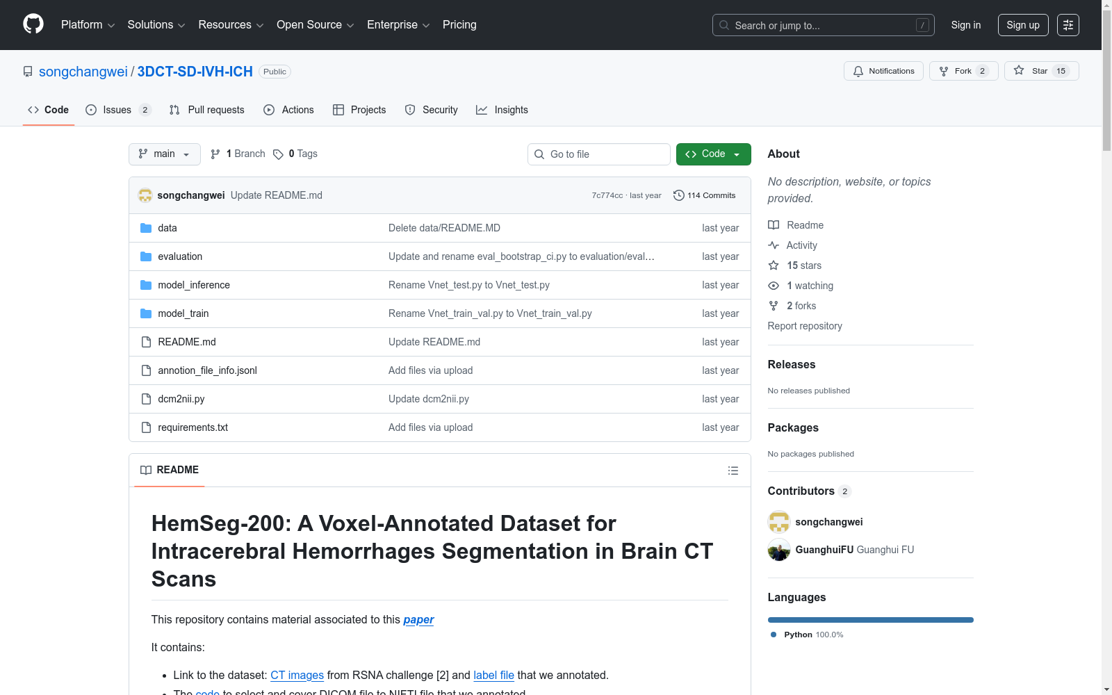Click the evaluation folder icon
Image resolution: width=1112 pixels, height=695 pixels.
(x=146, y=256)
